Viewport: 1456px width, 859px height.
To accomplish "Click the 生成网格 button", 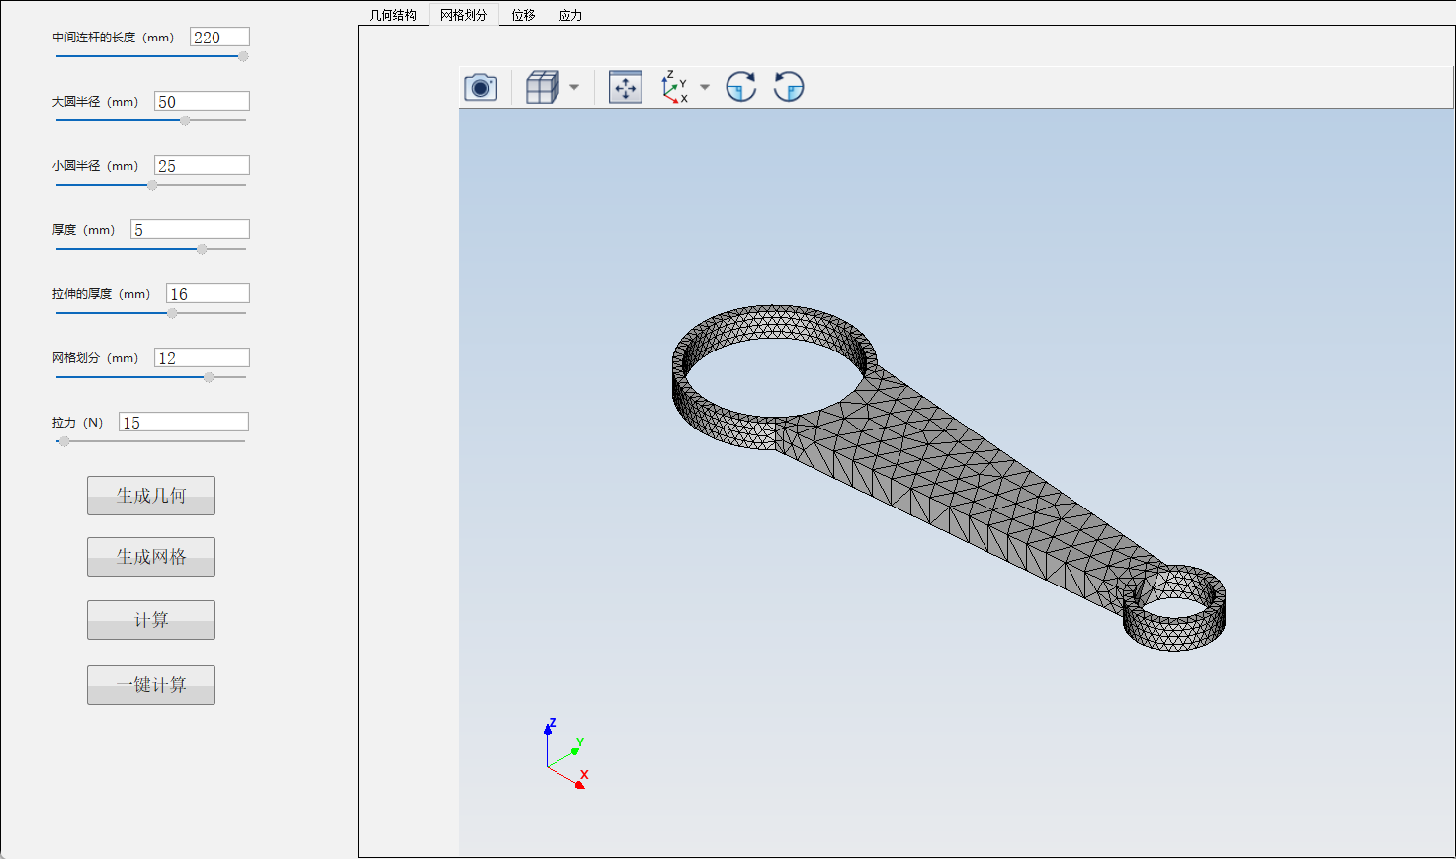I will 151,557.
